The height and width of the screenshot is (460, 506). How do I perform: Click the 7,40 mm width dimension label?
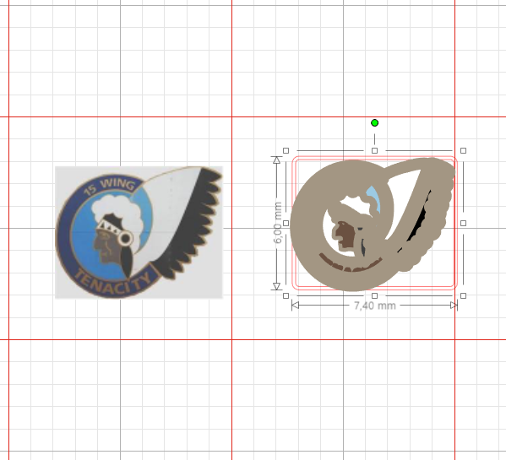pyautogui.click(x=375, y=306)
